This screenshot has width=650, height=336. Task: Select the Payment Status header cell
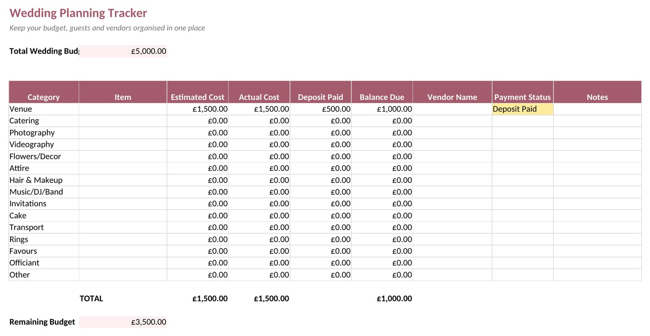[523, 92]
